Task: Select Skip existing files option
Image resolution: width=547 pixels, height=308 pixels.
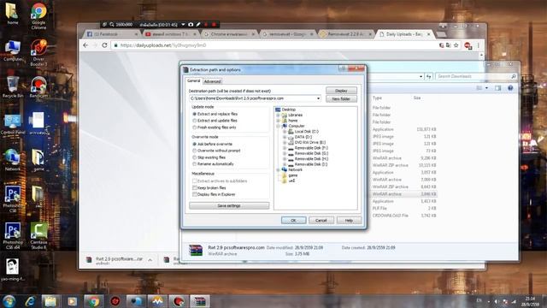Action: coord(194,157)
